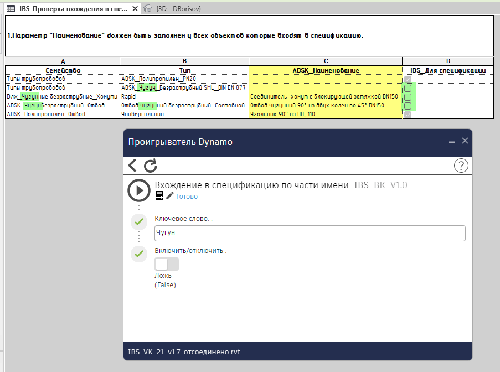Close the IBS_Проверка вхождения schedule tab
The width and height of the screenshot is (500, 372).
(135, 9)
